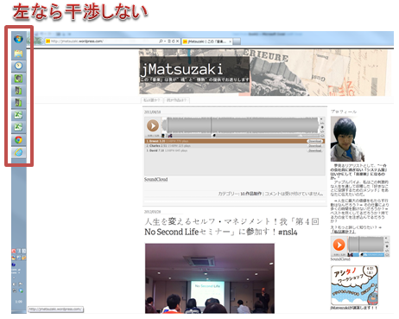This screenshot has height=319, width=399.
Task: Open the second page navigation tab below header
Action: pos(176,100)
